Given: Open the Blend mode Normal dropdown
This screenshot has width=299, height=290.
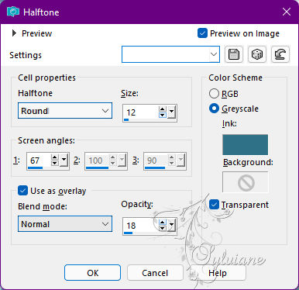Looking at the screenshot, I should click(65, 224).
